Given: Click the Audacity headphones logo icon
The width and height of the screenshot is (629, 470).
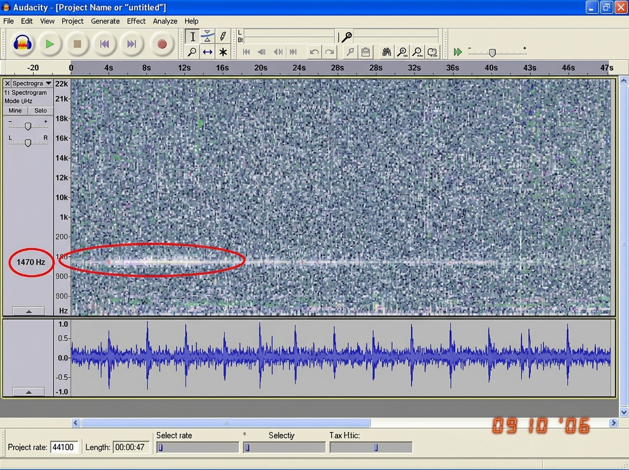Looking at the screenshot, I should point(22,44).
